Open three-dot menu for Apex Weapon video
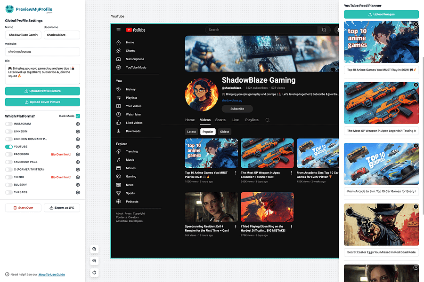The image size is (424, 282). point(292,173)
